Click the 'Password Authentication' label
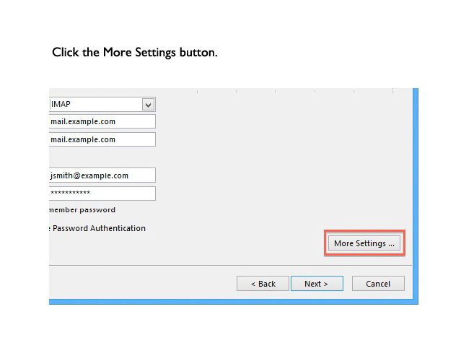 99,228
